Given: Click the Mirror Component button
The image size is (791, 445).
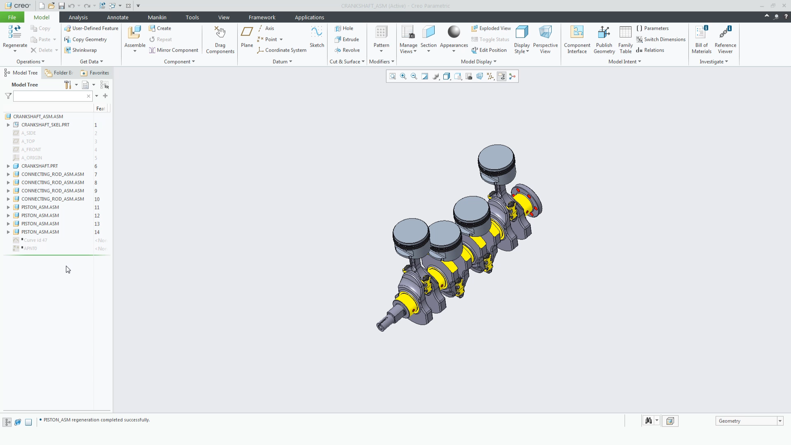Looking at the screenshot, I should [173, 50].
